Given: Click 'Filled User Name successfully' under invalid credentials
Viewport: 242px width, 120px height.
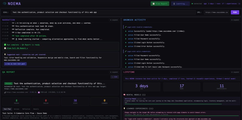Looking at the screenshot, I should 147,35.
